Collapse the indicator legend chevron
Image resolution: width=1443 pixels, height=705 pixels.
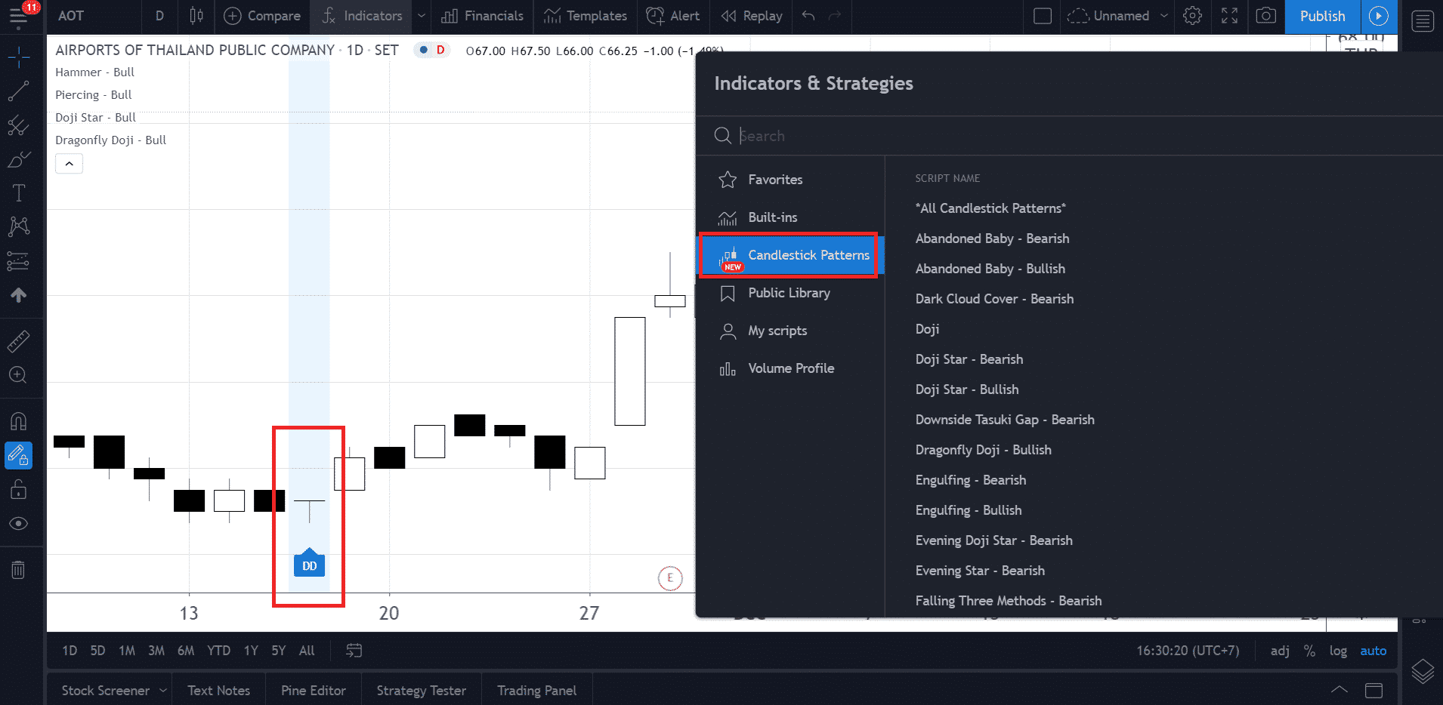click(x=69, y=164)
